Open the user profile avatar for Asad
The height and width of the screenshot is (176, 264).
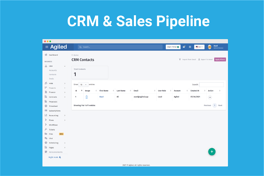coord(210,47)
